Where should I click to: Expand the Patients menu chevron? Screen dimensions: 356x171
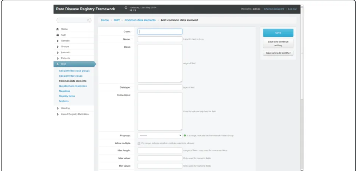(x=57, y=58)
